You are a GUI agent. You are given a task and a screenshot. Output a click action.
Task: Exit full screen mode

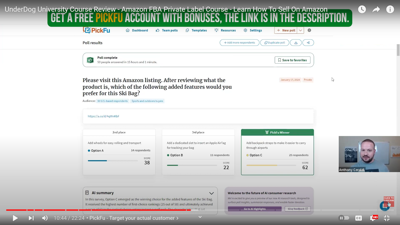[x=387, y=218]
